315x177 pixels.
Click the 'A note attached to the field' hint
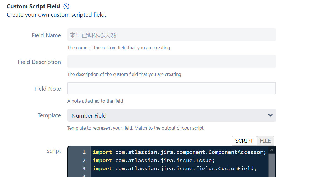click(x=95, y=101)
